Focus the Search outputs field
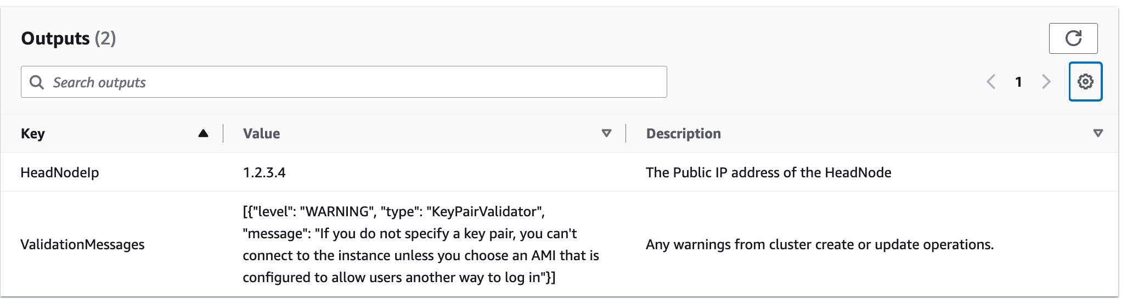1127x303 pixels. click(x=351, y=82)
